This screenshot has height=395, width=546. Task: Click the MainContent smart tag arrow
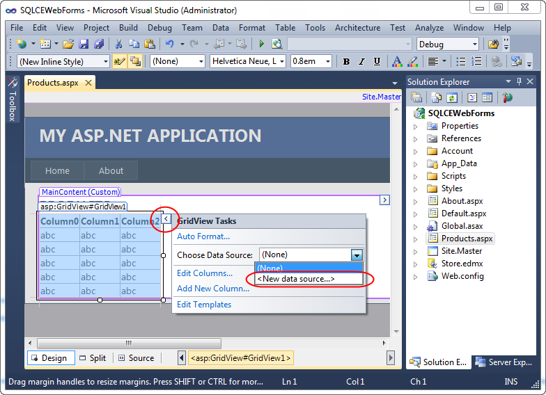click(x=384, y=200)
